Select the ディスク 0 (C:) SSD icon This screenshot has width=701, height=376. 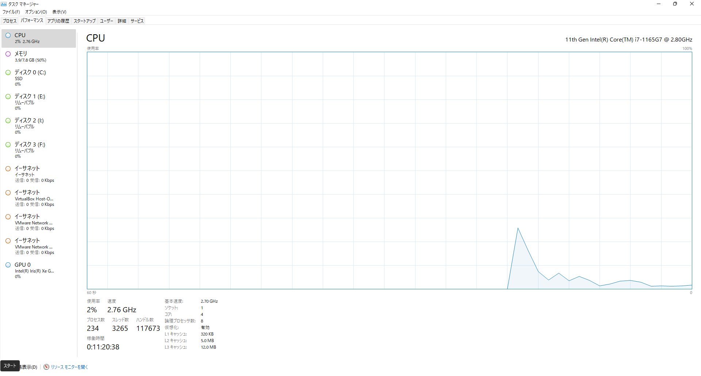[8, 73]
